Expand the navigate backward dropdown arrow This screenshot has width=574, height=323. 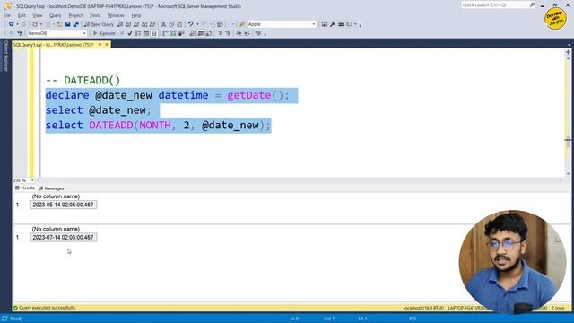pyautogui.click(x=17, y=24)
